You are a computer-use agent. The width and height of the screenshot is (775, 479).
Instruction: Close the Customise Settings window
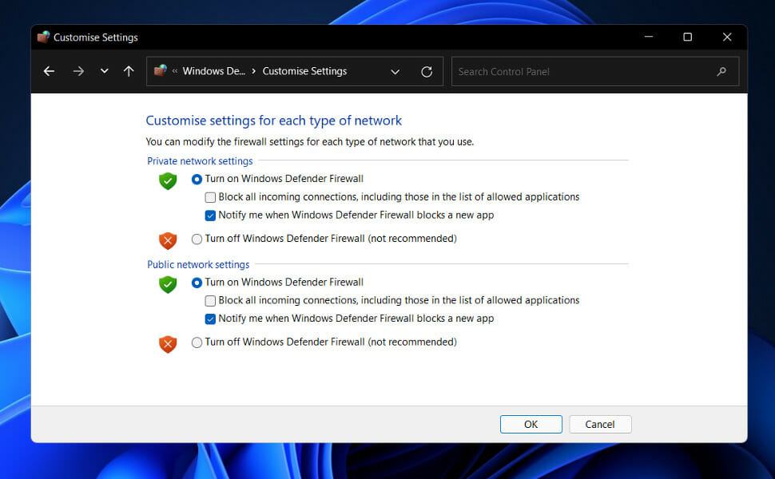(727, 37)
